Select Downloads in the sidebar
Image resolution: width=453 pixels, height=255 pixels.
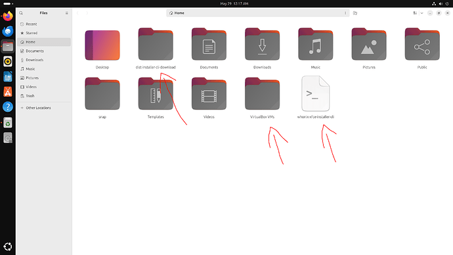coord(44,60)
